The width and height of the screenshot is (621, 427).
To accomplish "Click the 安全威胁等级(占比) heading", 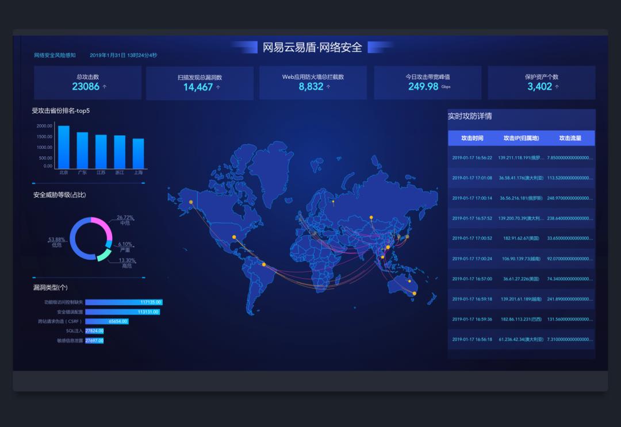I will [x=59, y=195].
